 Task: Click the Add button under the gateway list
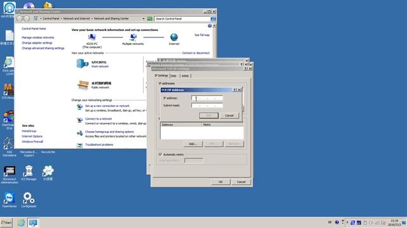[193, 144]
